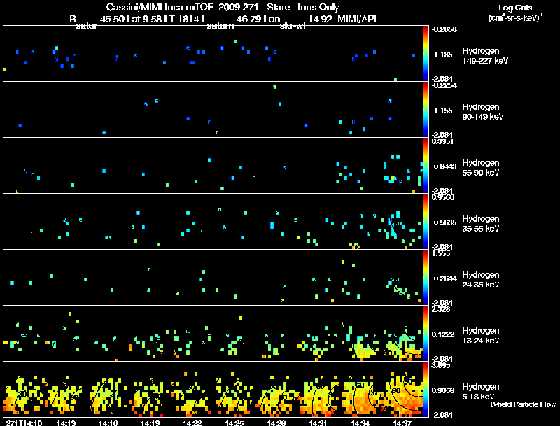Viewport: 560px width, 426px height.
Task: Pick the color bar beside Hydrogen 149-227 keV
Action: point(426,54)
